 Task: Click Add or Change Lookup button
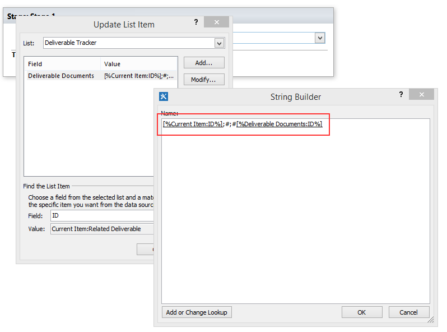[197, 312]
